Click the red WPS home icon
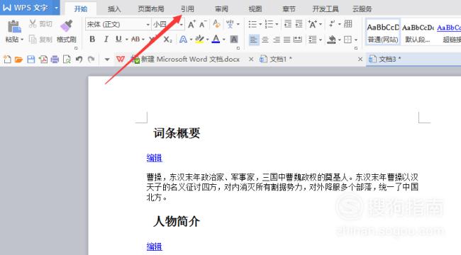Screen dimensions: 461x255 click(x=121, y=59)
